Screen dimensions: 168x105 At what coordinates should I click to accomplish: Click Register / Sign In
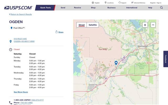[156, 3]
